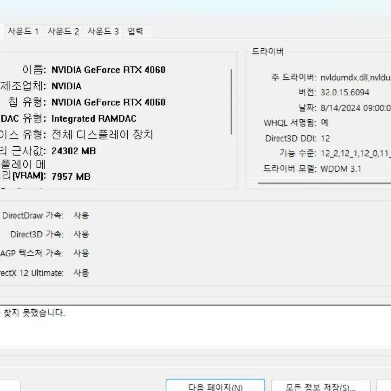The width and height of the screenshot is (391, 391).
Task: Click the 드라이버 group heading
Action: 267,52
